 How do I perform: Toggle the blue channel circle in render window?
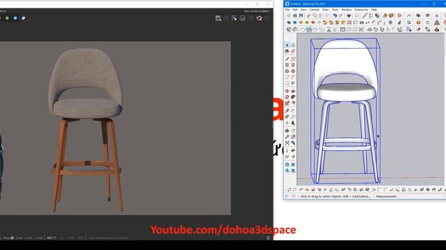pos(15,18)
